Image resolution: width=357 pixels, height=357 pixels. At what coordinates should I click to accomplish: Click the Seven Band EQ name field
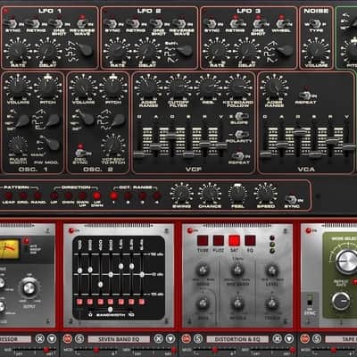pos(119,339)
